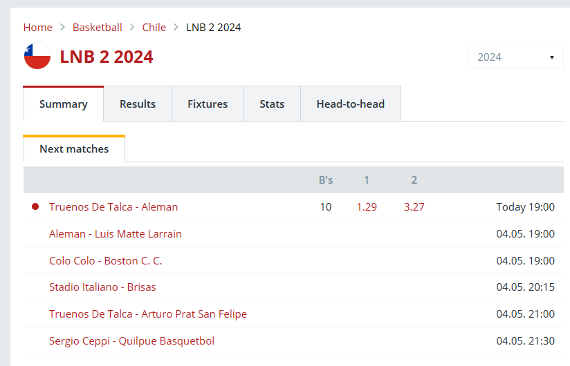Click the 3.27 away odds
The width and height of the screenshot is (570, 366).
click(x=414, y=206)
